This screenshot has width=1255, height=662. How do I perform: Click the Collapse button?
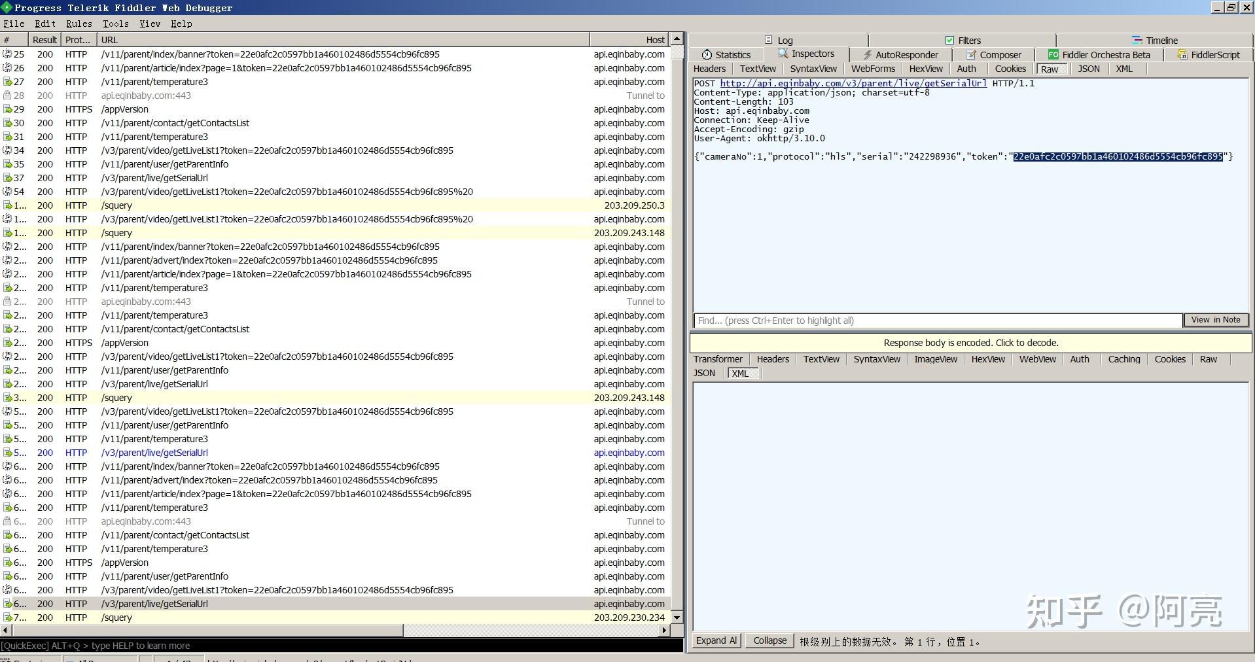(769, 640)
